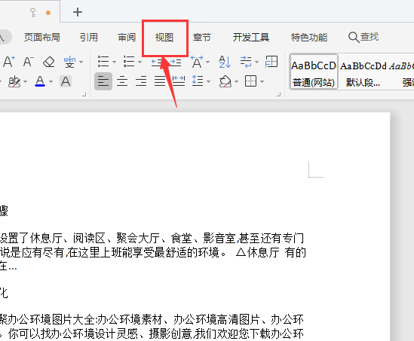Add a new document tab with plus
Image resolution: width=414 pixels, height=341 pixels.
tap(78, 12)
